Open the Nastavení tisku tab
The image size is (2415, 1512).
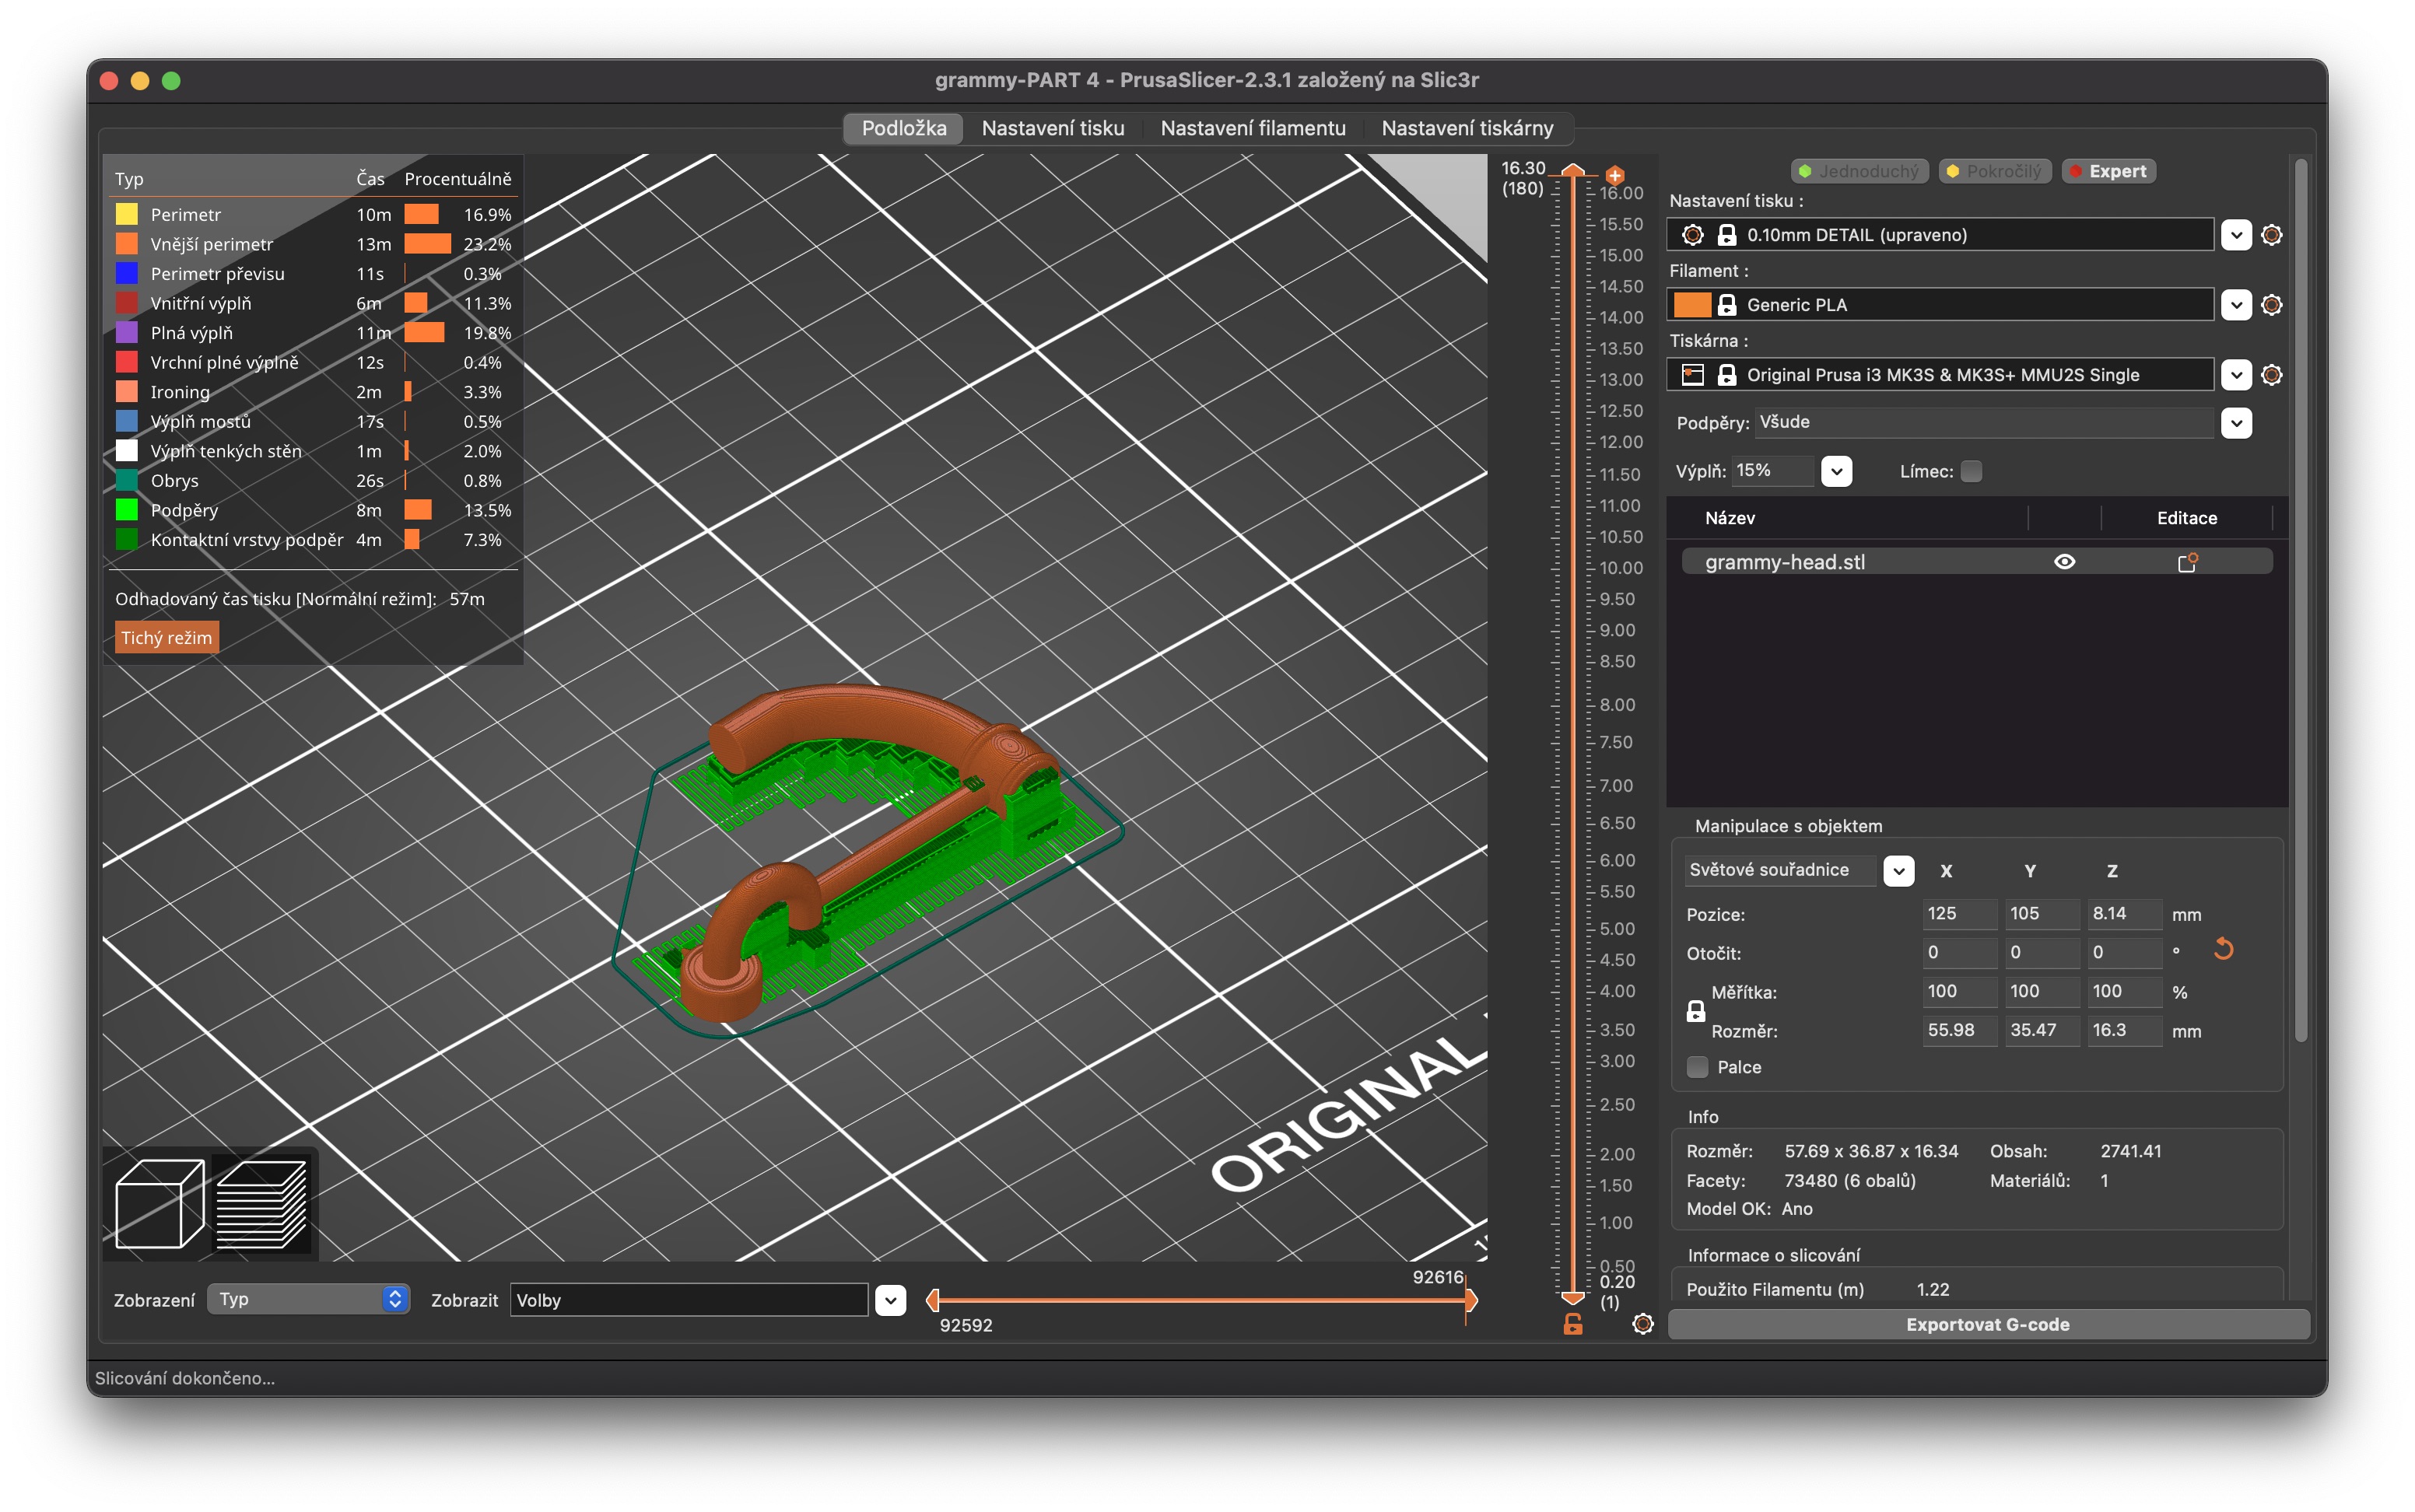[1053, 128]
